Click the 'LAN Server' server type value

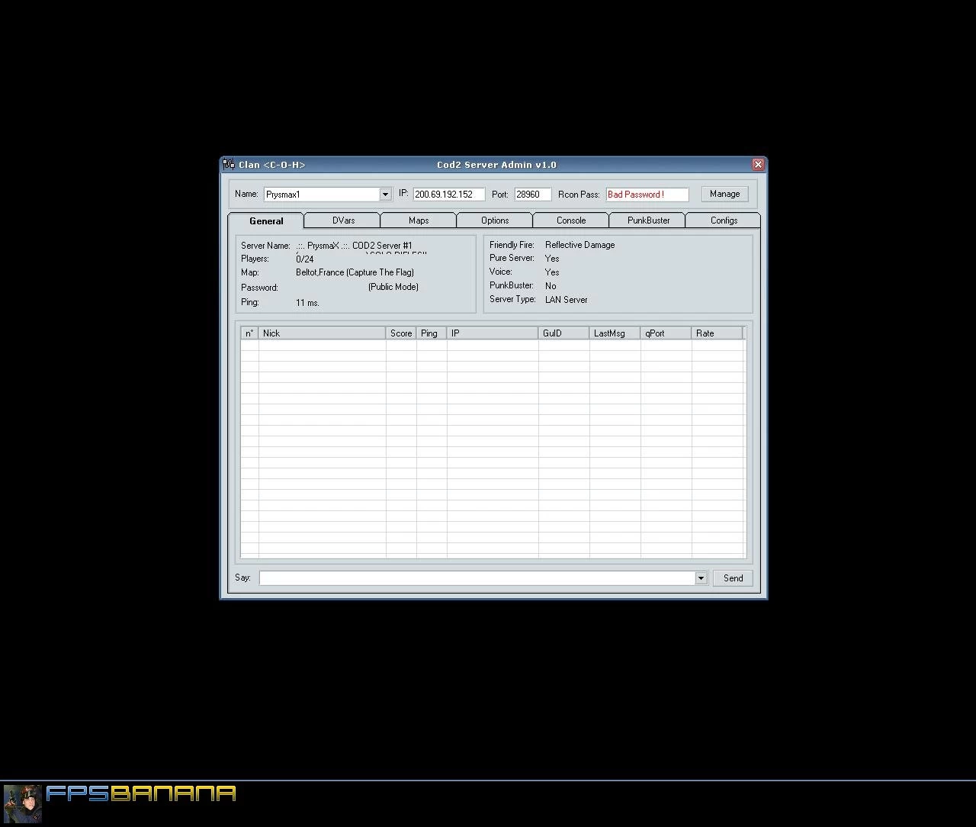coord(566,300)
